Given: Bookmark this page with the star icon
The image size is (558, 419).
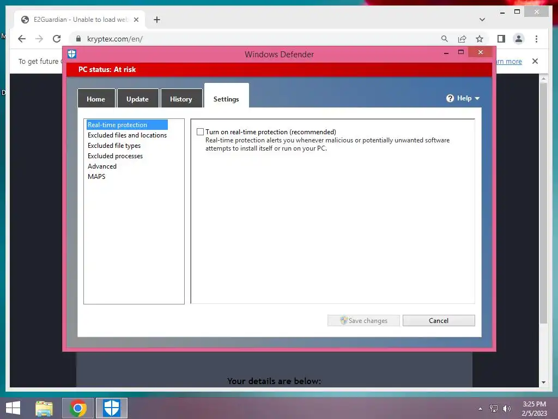Looking at the screenshot, I should tap(480, 39).
